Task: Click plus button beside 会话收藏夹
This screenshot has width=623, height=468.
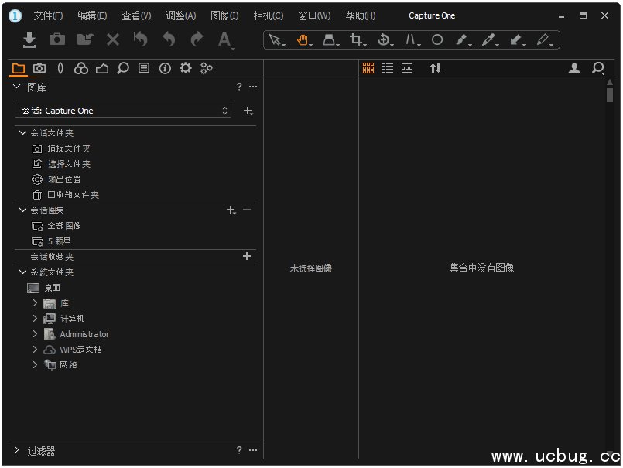Action: 247,256
